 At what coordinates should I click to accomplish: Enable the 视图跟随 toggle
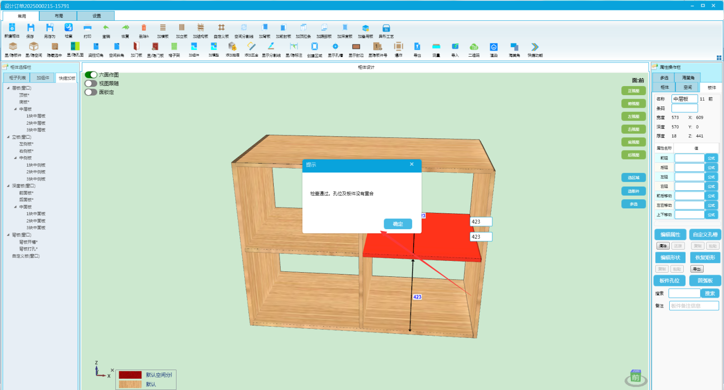pyautogui.click(x=91, y=83)
